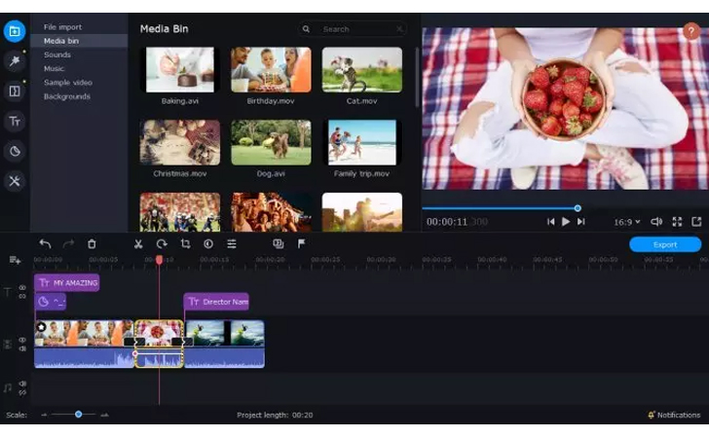Open the stickers tab icon
Image resolution: width=709 pixels, height=438 pixels.
[x=15, y=151]
